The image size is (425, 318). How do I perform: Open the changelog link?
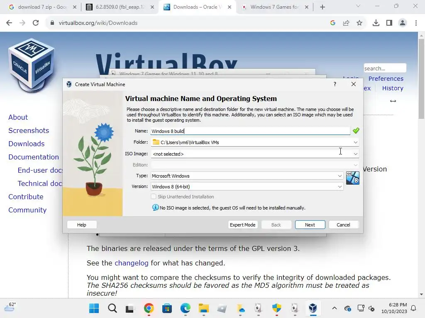(132, 263)
